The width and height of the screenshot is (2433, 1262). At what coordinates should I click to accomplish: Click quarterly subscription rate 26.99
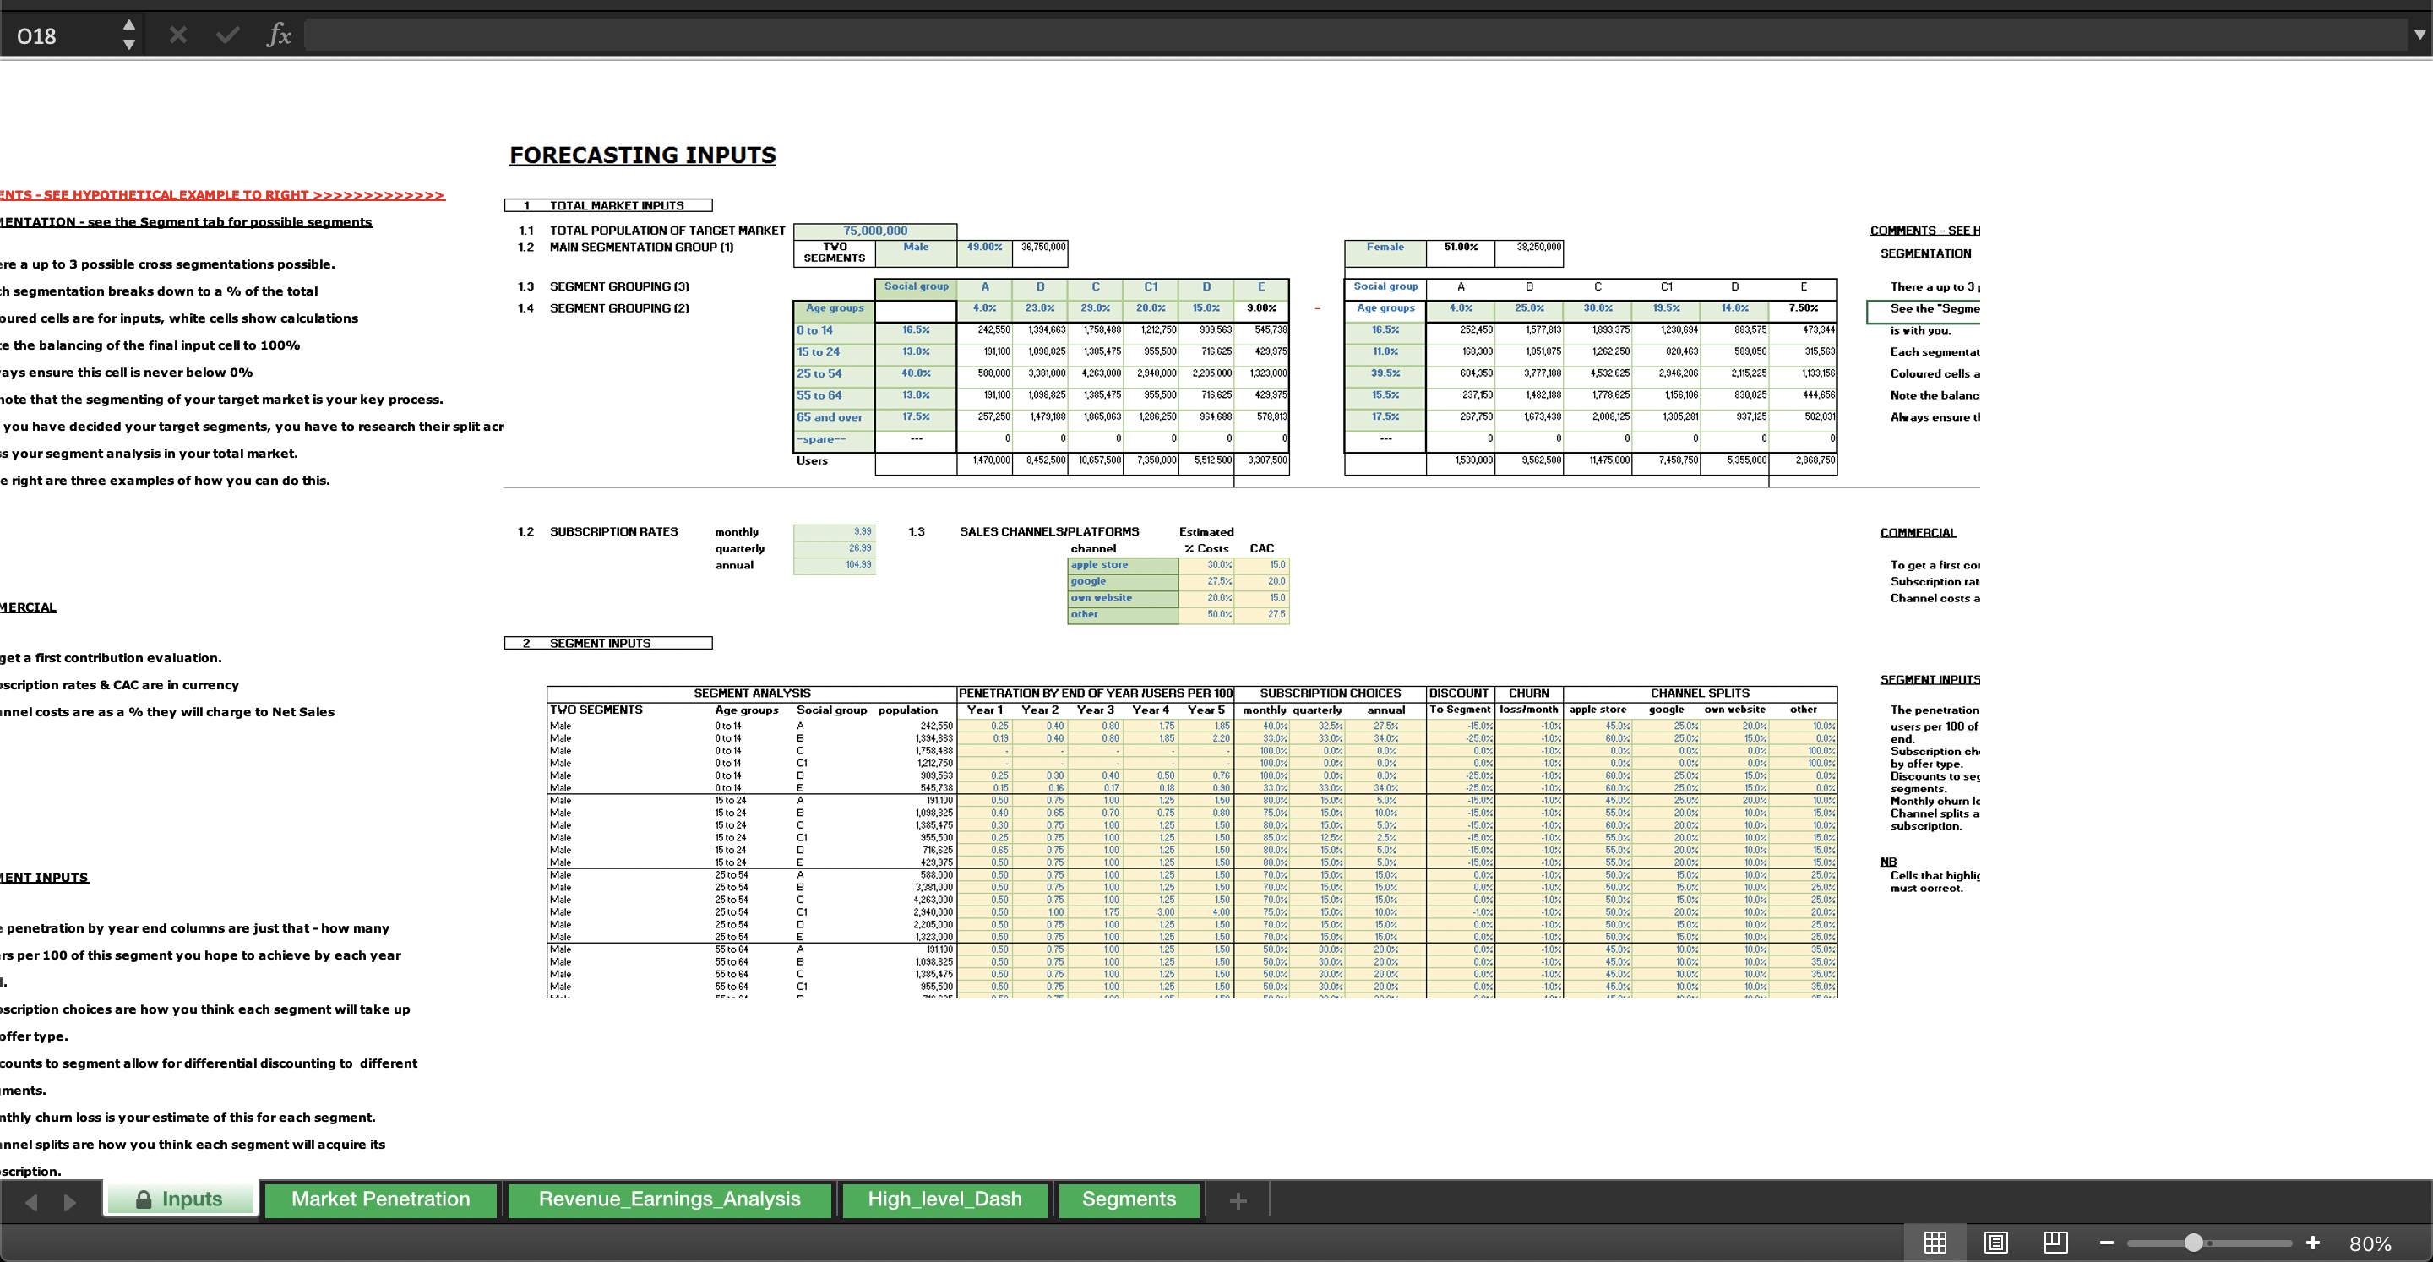(834, 548)
